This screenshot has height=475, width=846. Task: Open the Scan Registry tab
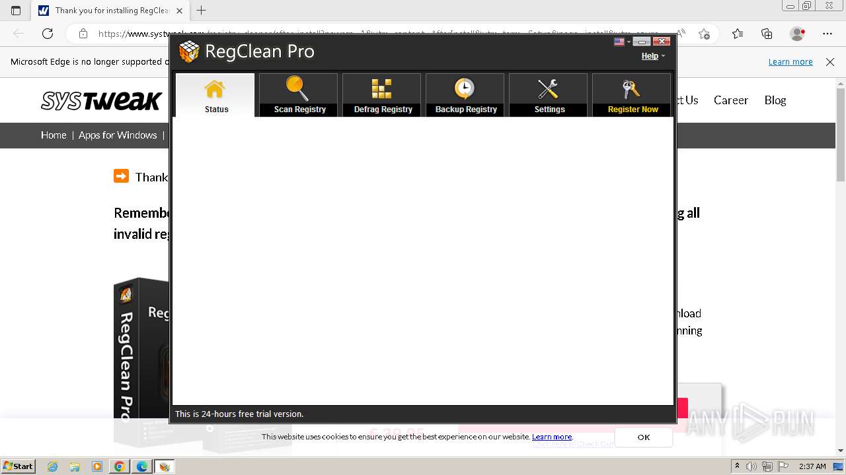(299, 96)
